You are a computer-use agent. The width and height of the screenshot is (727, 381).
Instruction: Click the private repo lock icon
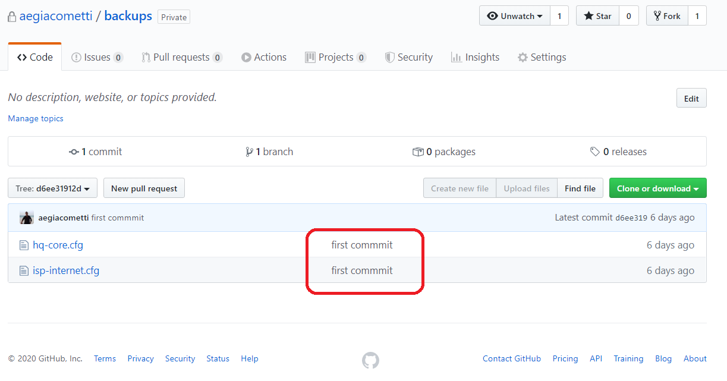(x=12, y=17)
